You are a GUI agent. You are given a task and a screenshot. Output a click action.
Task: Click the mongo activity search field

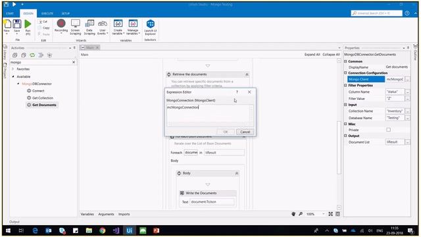[40, 62]
